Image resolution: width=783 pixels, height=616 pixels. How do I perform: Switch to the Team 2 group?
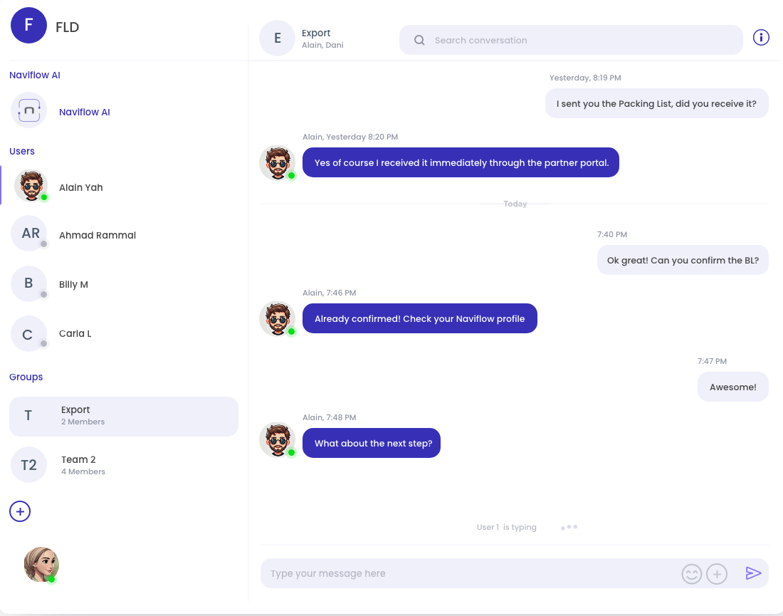(x=124, y=464)
